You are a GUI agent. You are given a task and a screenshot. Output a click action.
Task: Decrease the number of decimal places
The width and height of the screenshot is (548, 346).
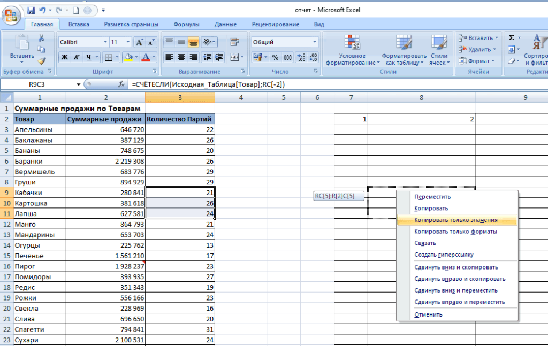(314, 57)
